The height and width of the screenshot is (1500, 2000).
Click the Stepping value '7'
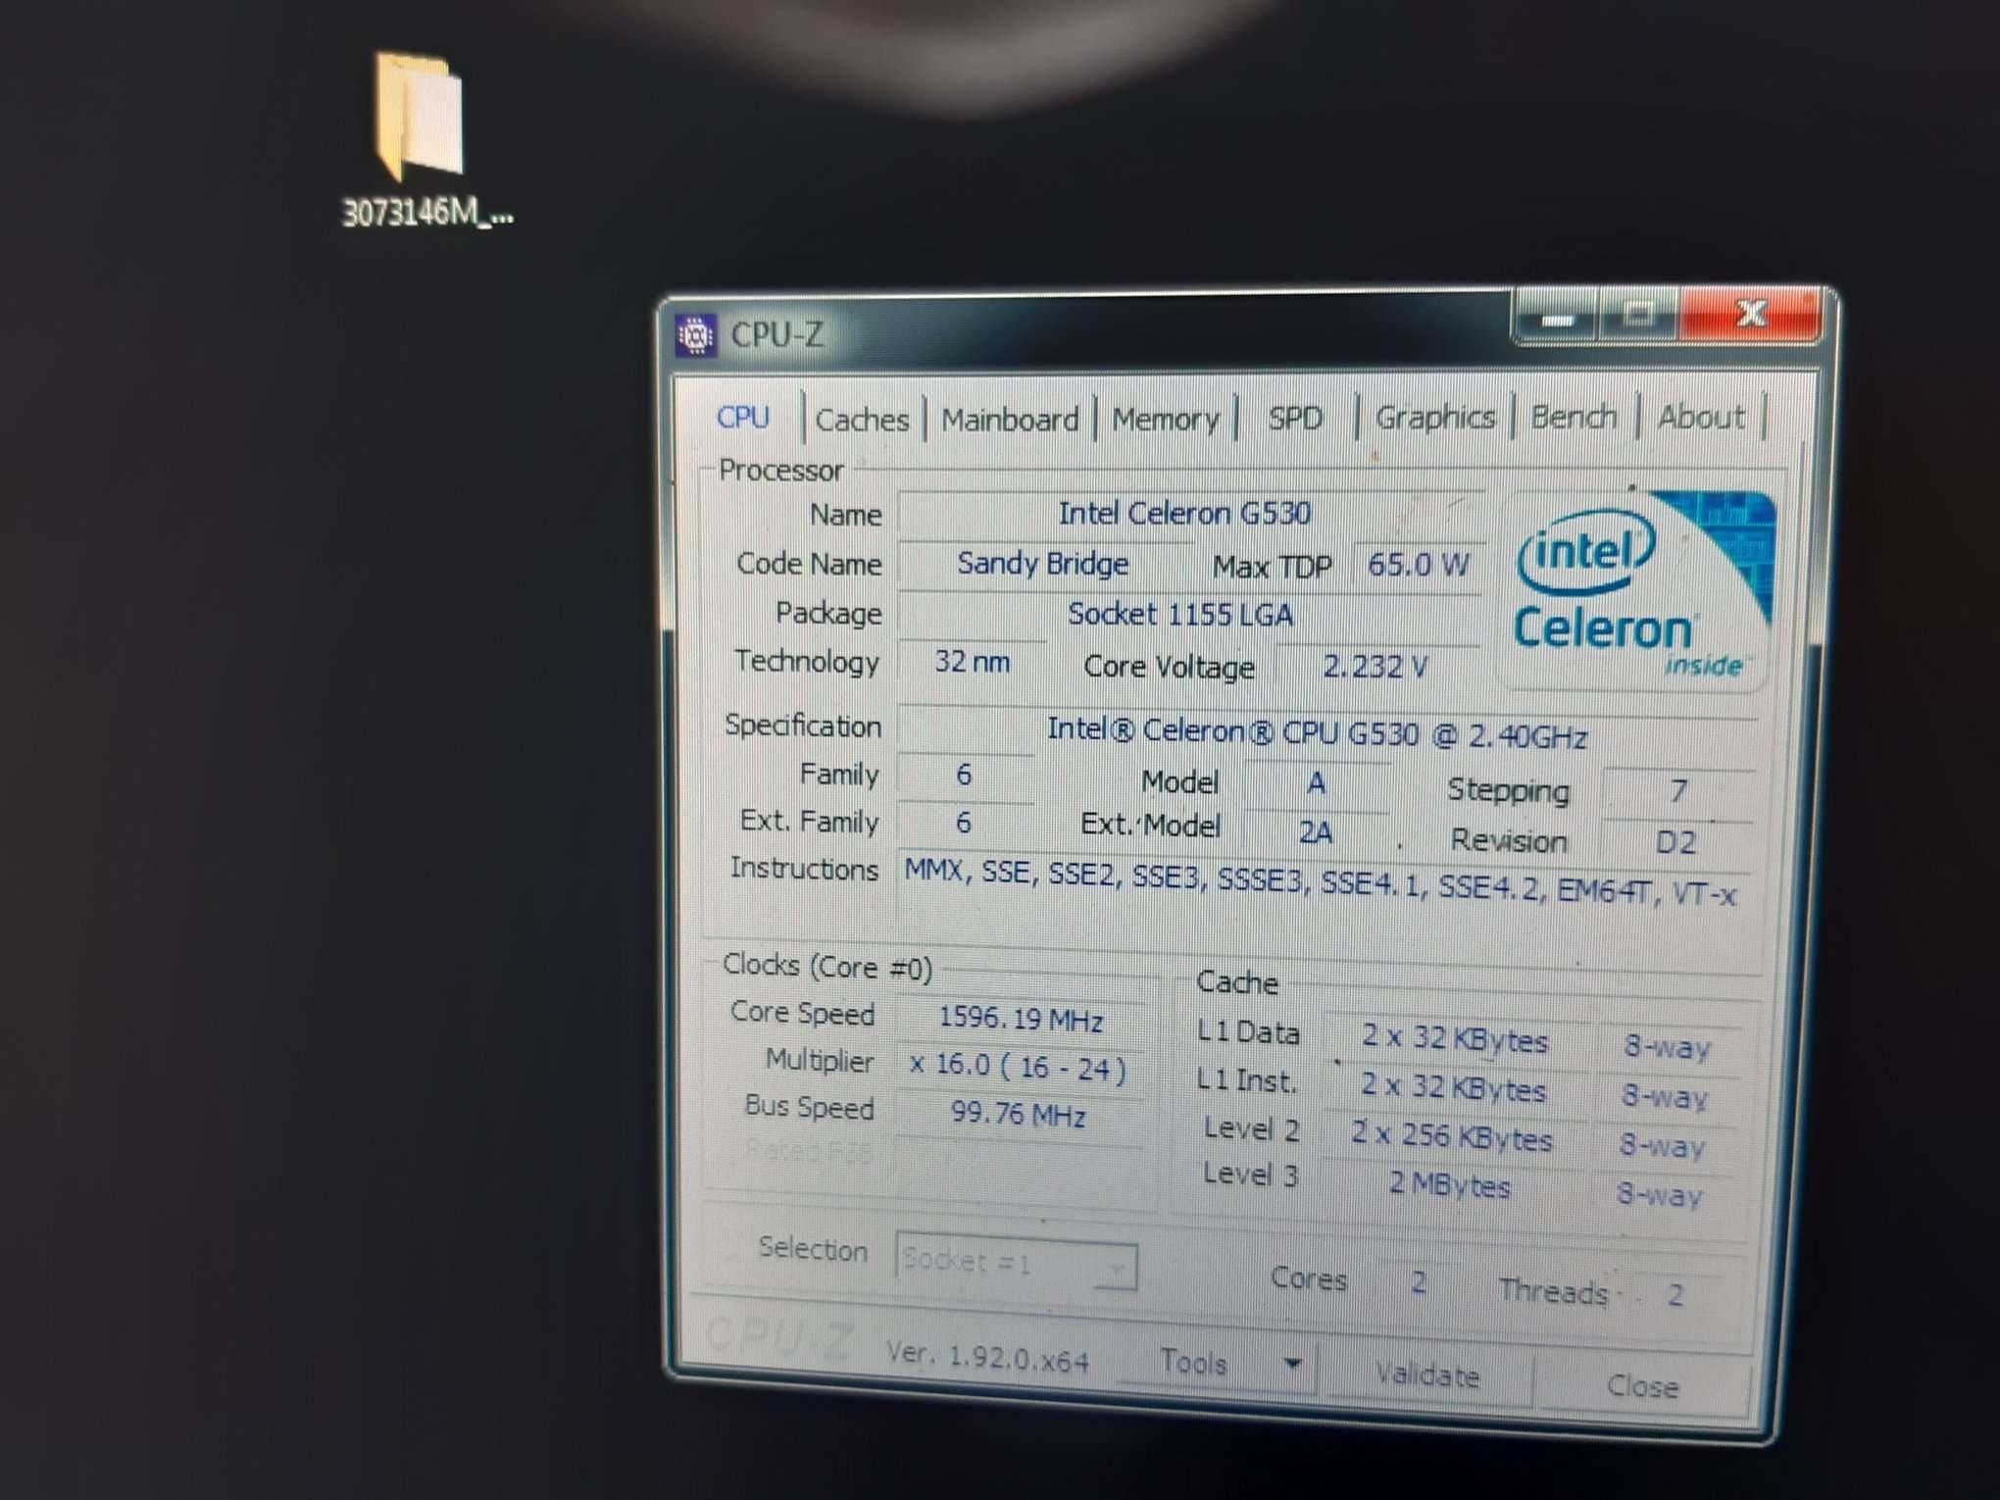click(1677, 791)
